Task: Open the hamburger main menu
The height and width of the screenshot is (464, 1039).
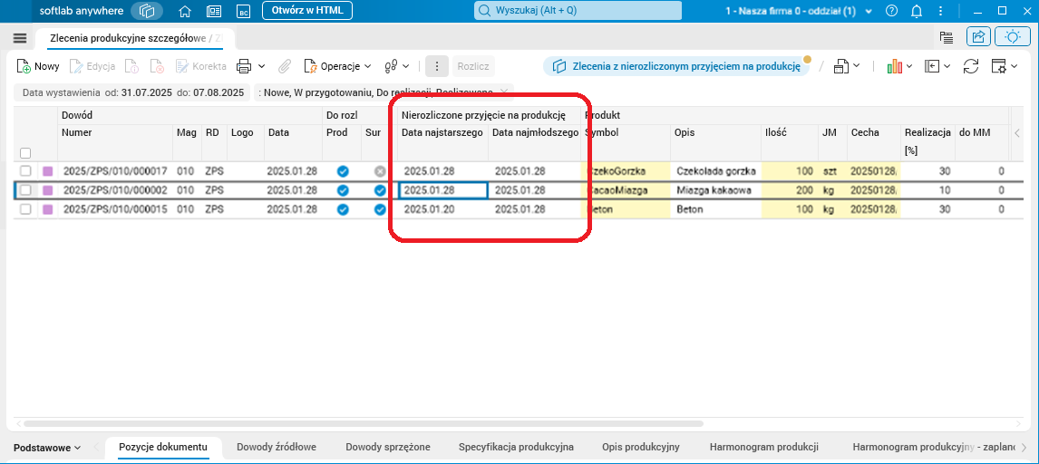Action: pos(20,38)
